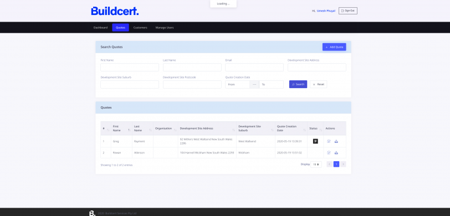Select page 1 in pagination
Image resolution: width=450 pixels, height=216 pixels.
(336, 164)
